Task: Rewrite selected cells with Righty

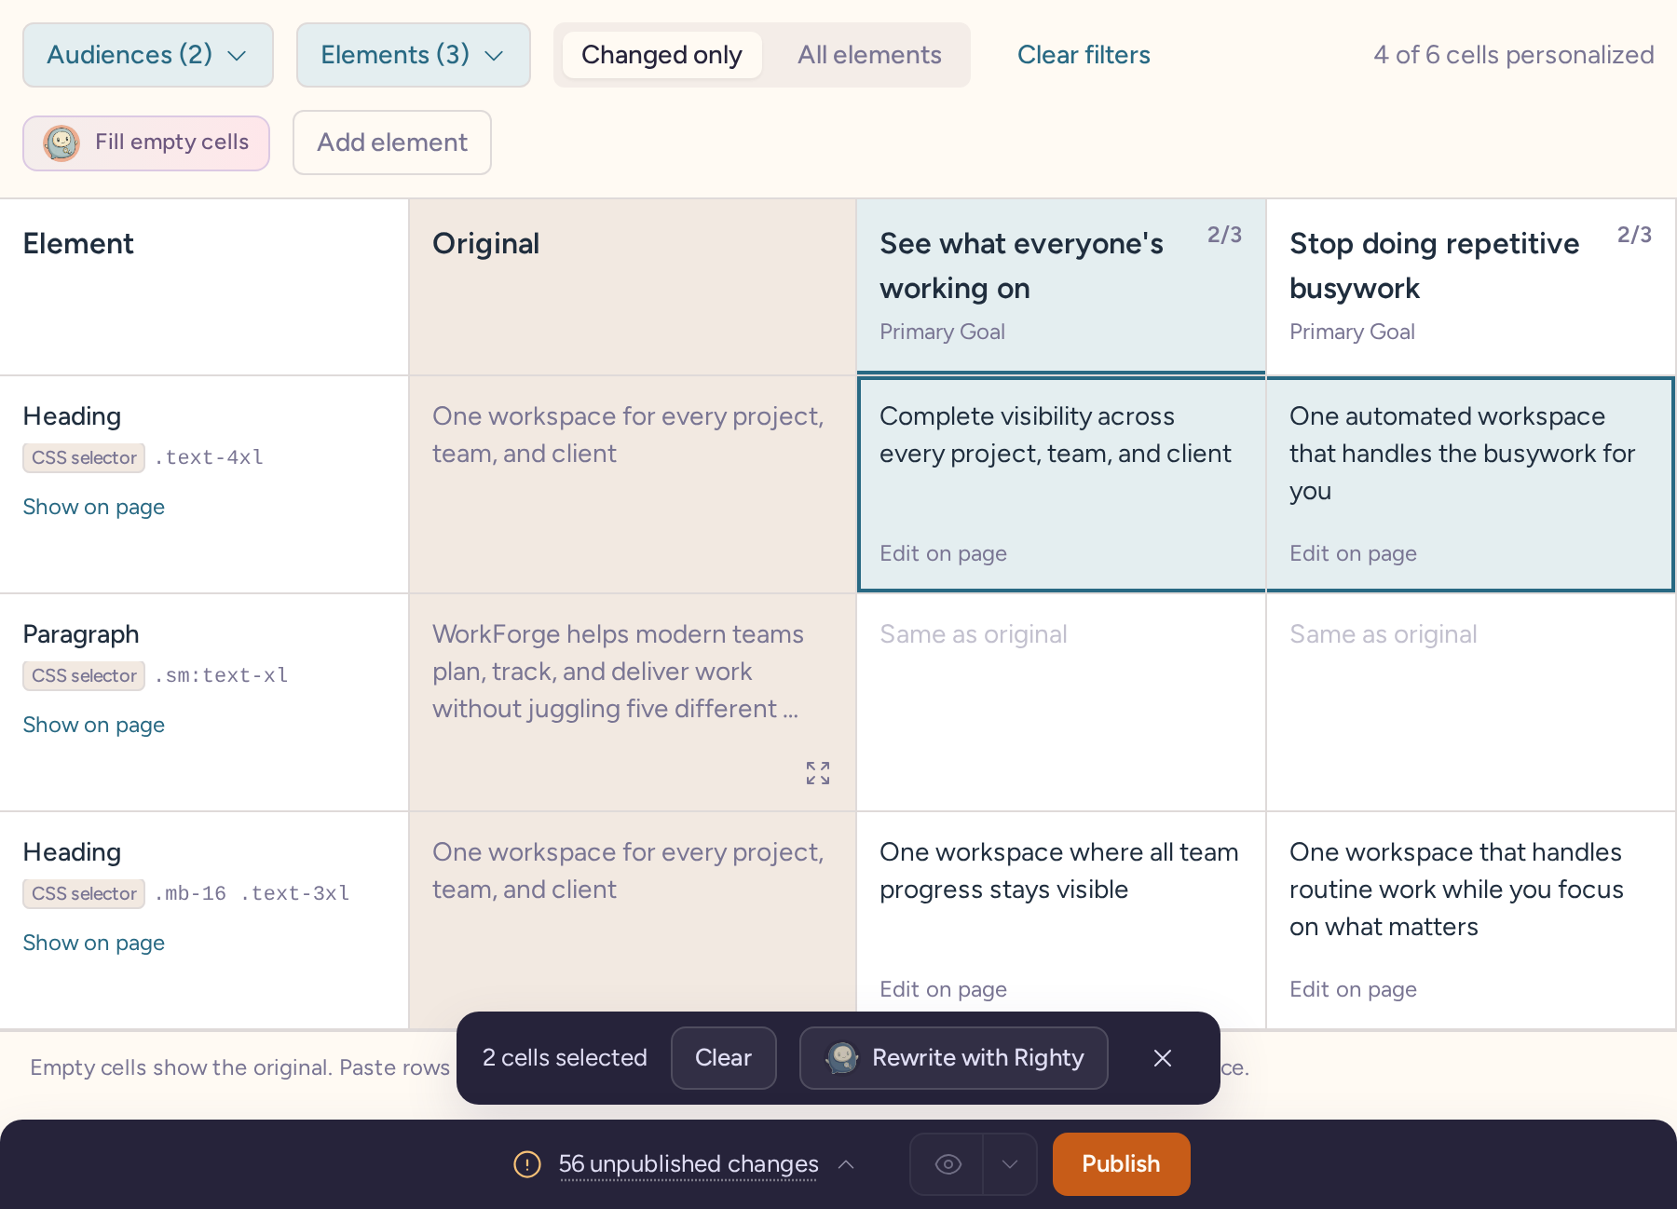Action: point(954,1058)
